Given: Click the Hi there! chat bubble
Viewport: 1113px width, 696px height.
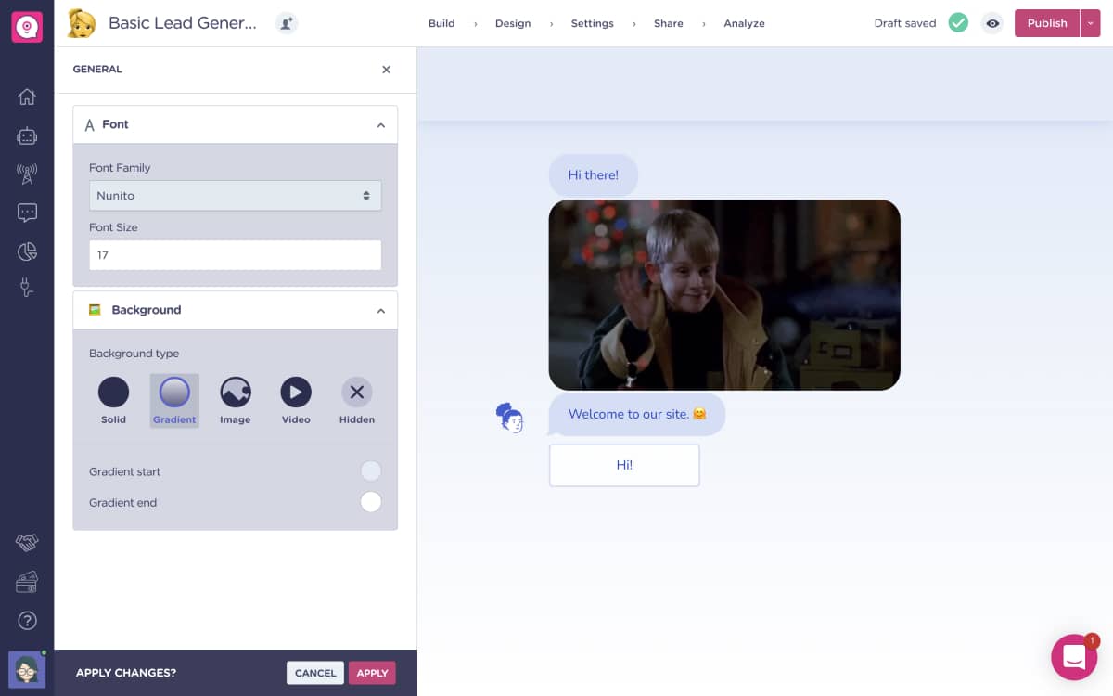Looking at the screenshot, I should [594, 174].
